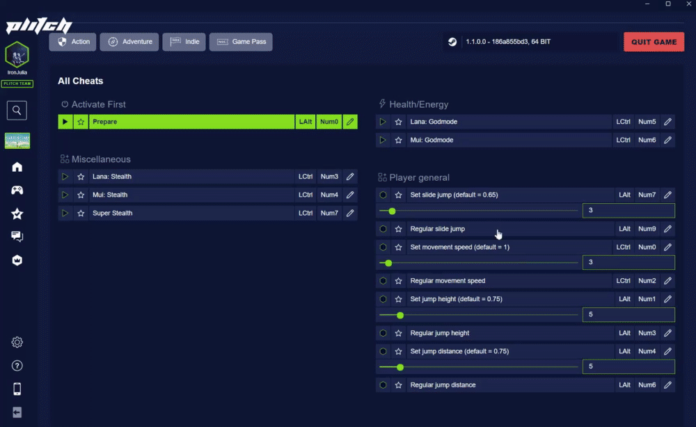Open the home icon in sidebar
The image size is (696, 427).
17,167
